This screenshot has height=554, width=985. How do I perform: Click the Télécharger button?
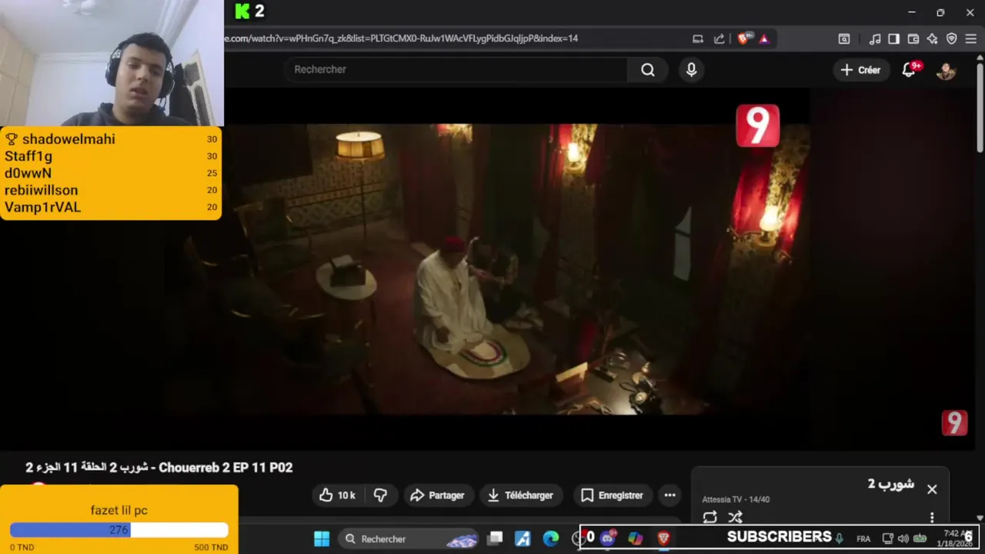pos(521,495)
